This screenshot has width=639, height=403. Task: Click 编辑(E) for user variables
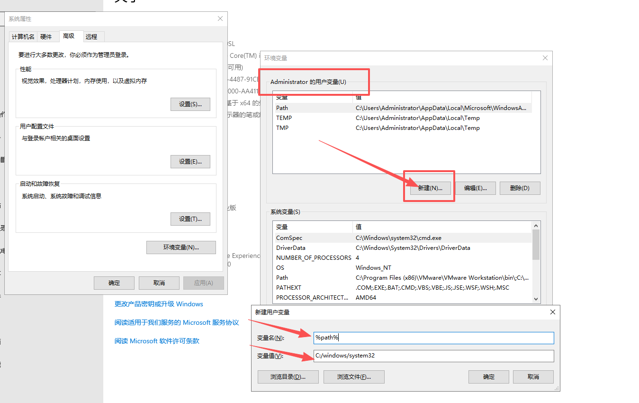tap(476, 188)
